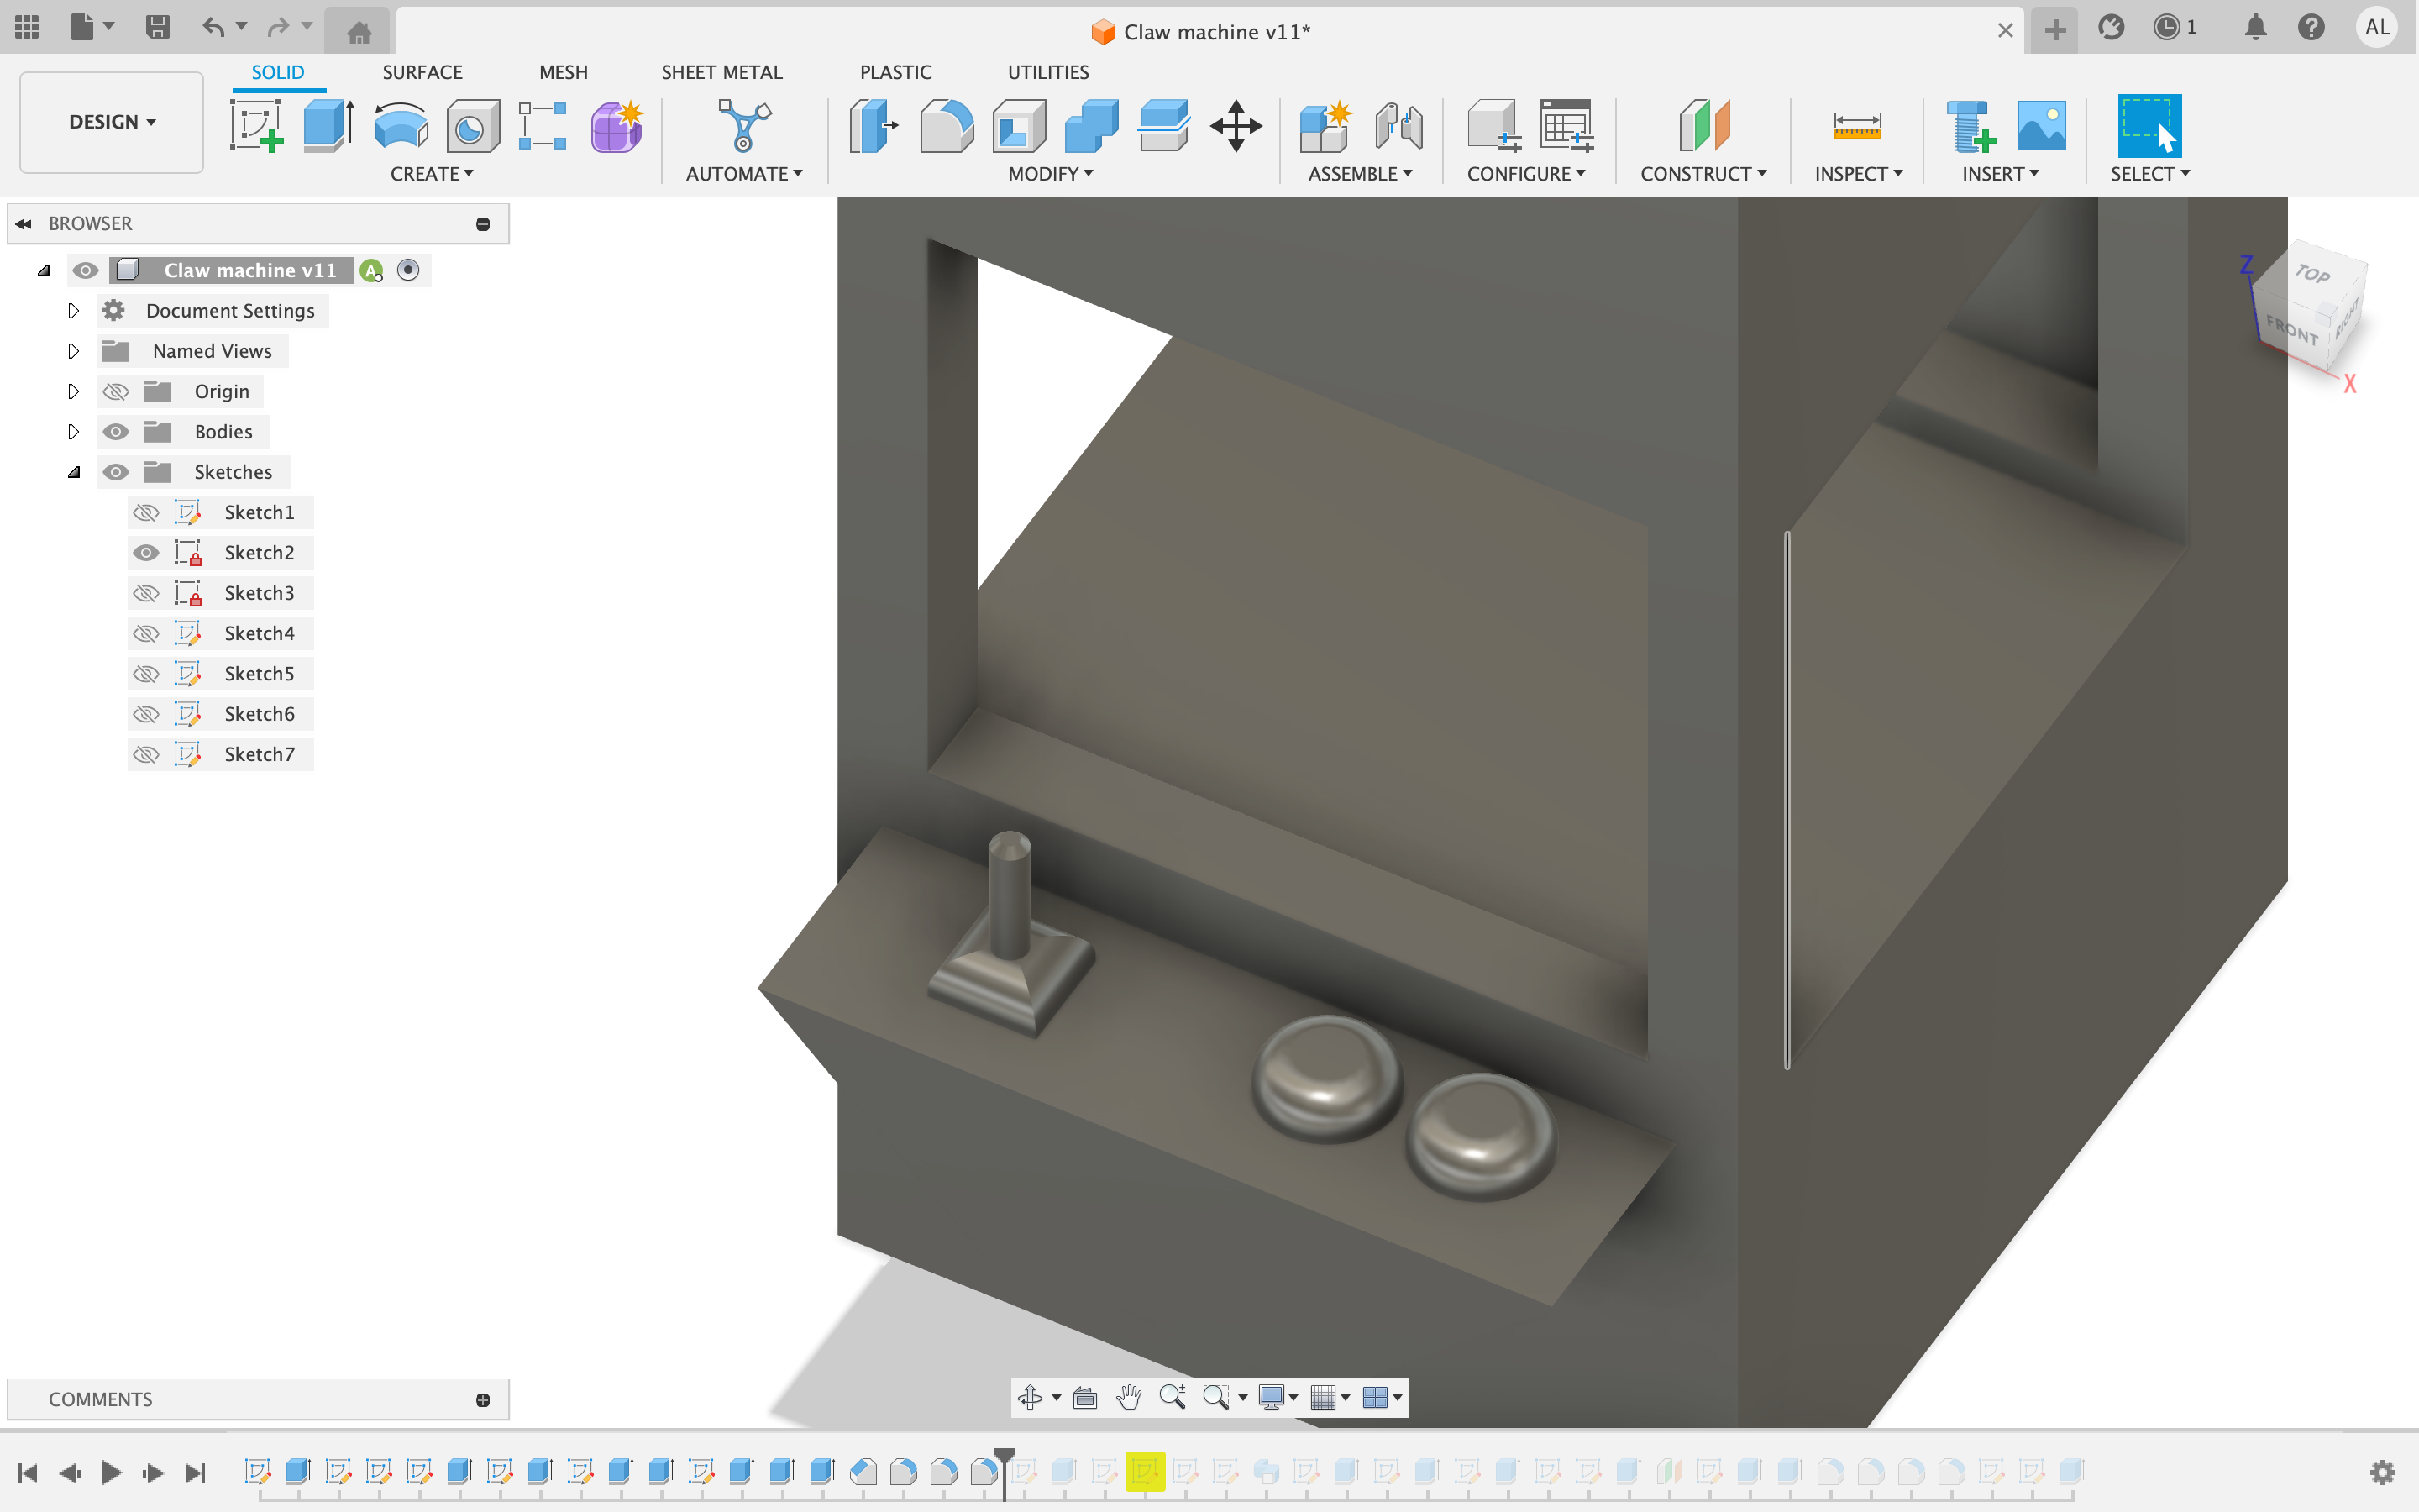
Task: Expand the Bodies folder tree
Action: tap(73, 430)
